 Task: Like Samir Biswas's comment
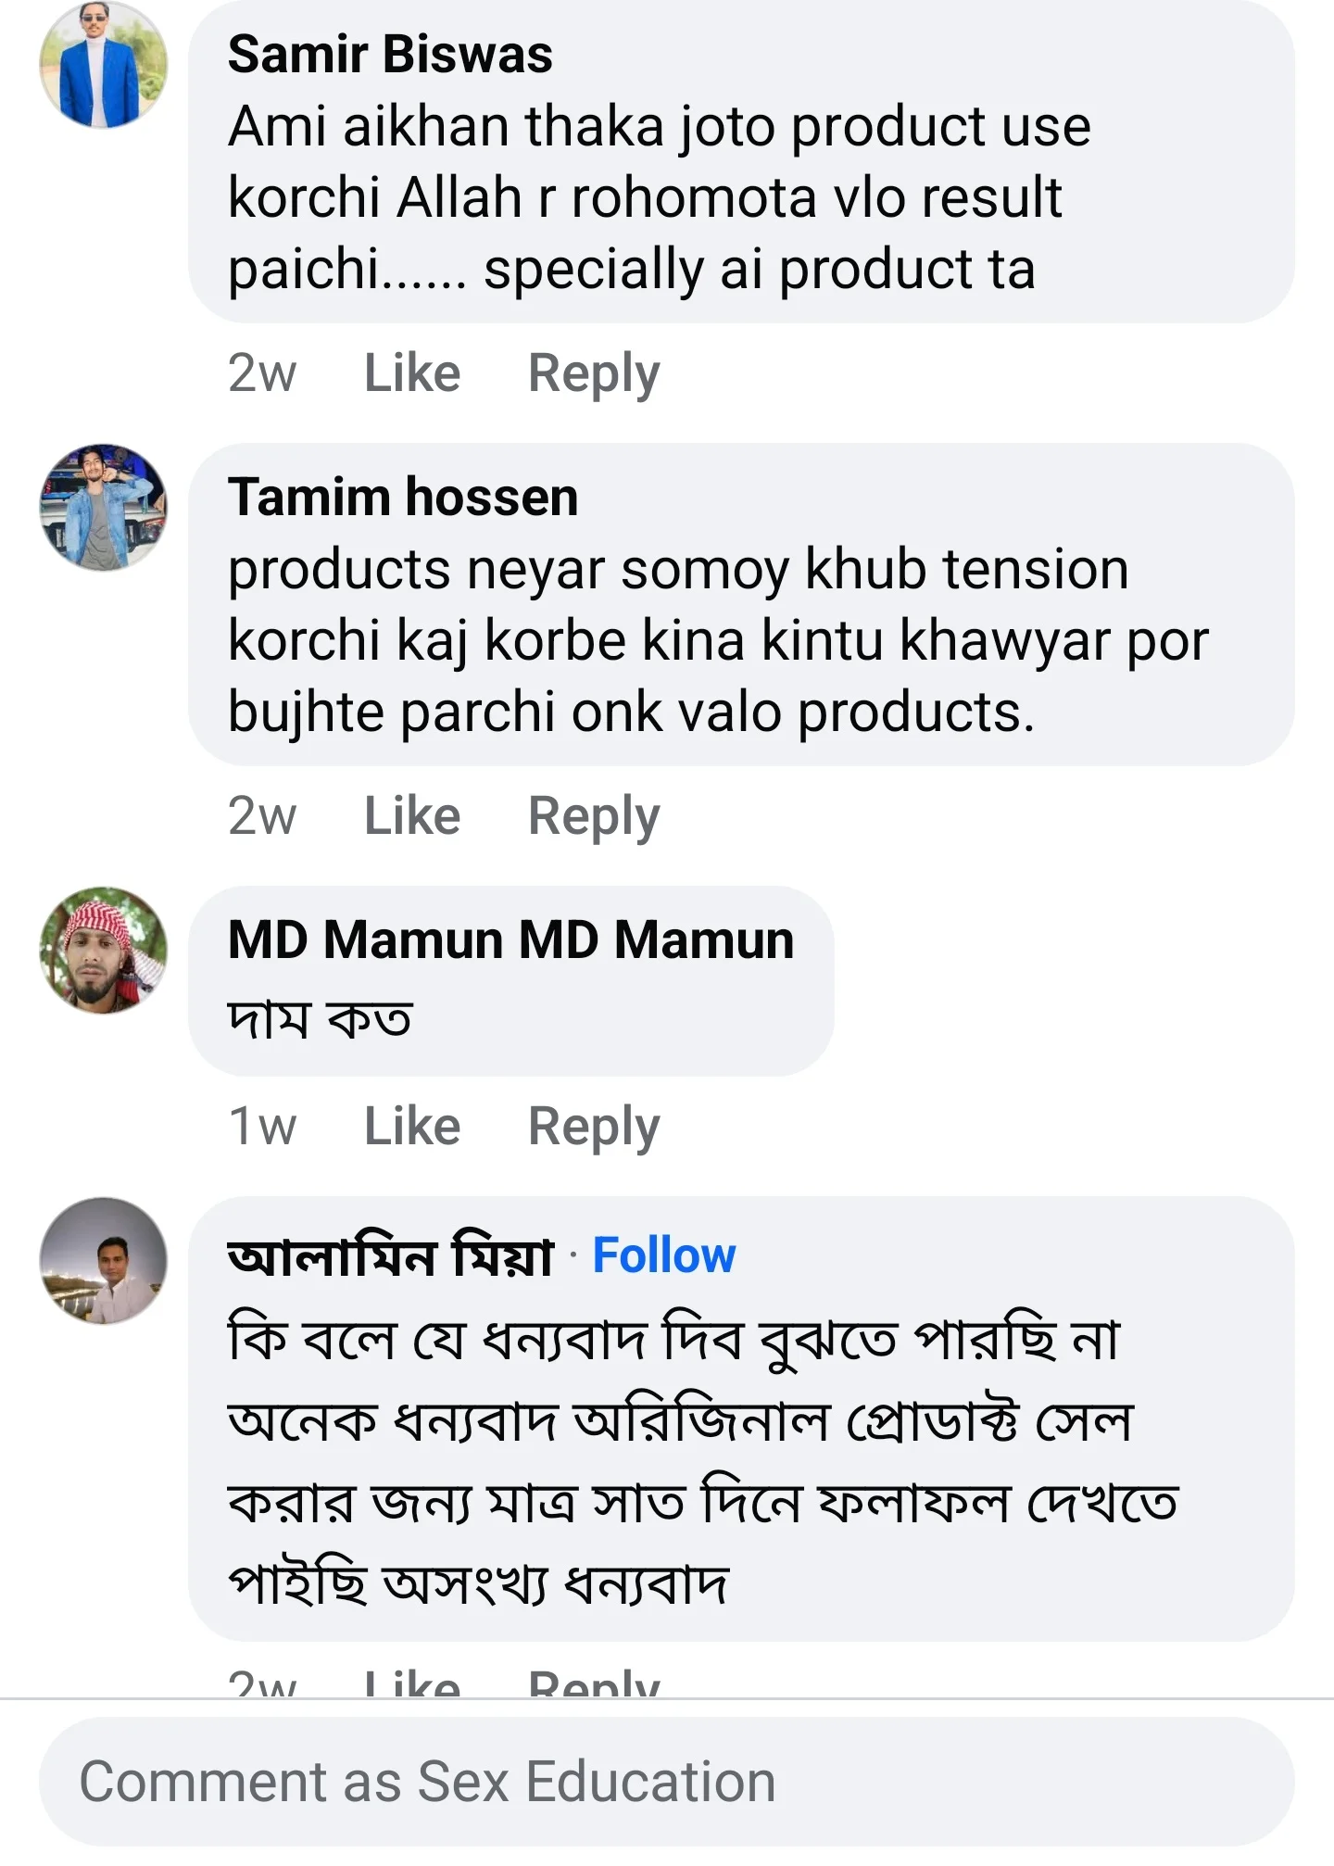point(410,372)
